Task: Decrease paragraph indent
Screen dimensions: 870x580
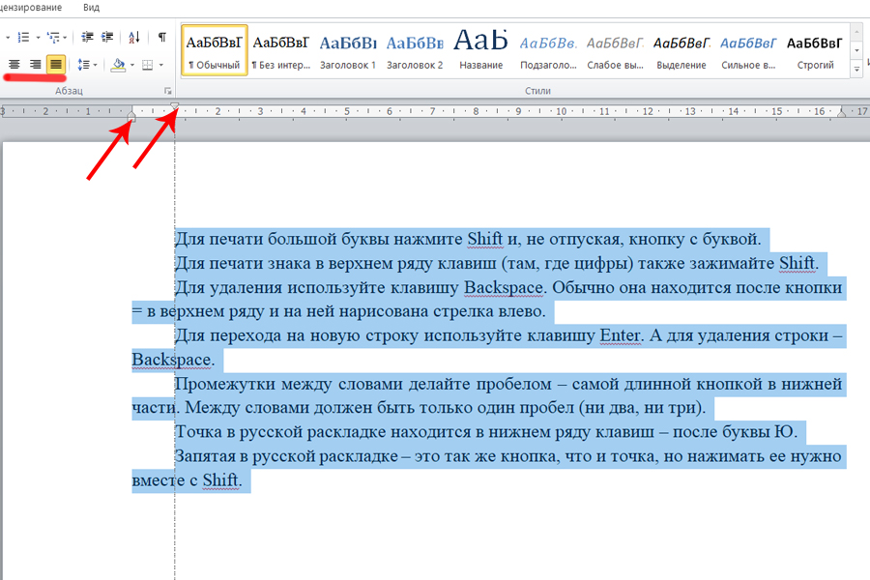Action: point(87,38)
